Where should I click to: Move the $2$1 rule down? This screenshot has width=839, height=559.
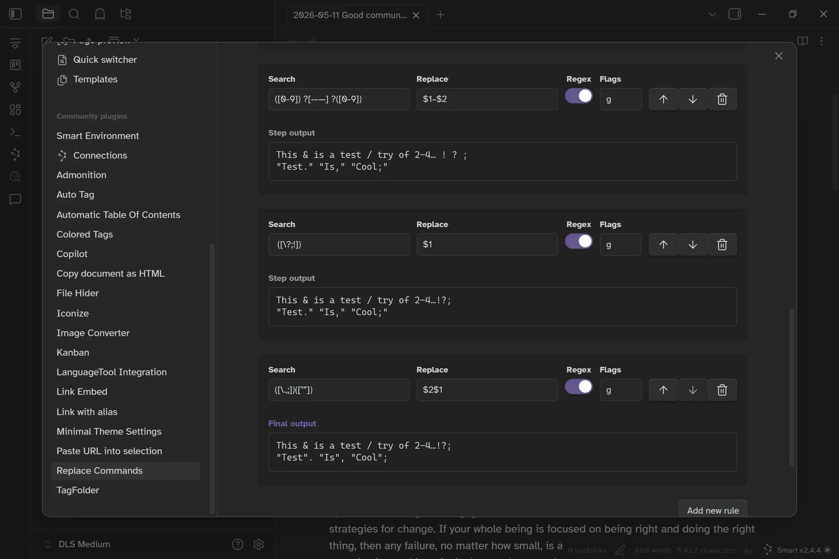click(693, 390)
